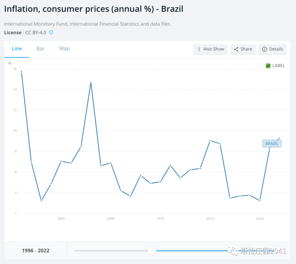The width and height of the screenshot is (296, 264).
Task: Switch to the Bar chart tab
Action: [x=41, y=49]
